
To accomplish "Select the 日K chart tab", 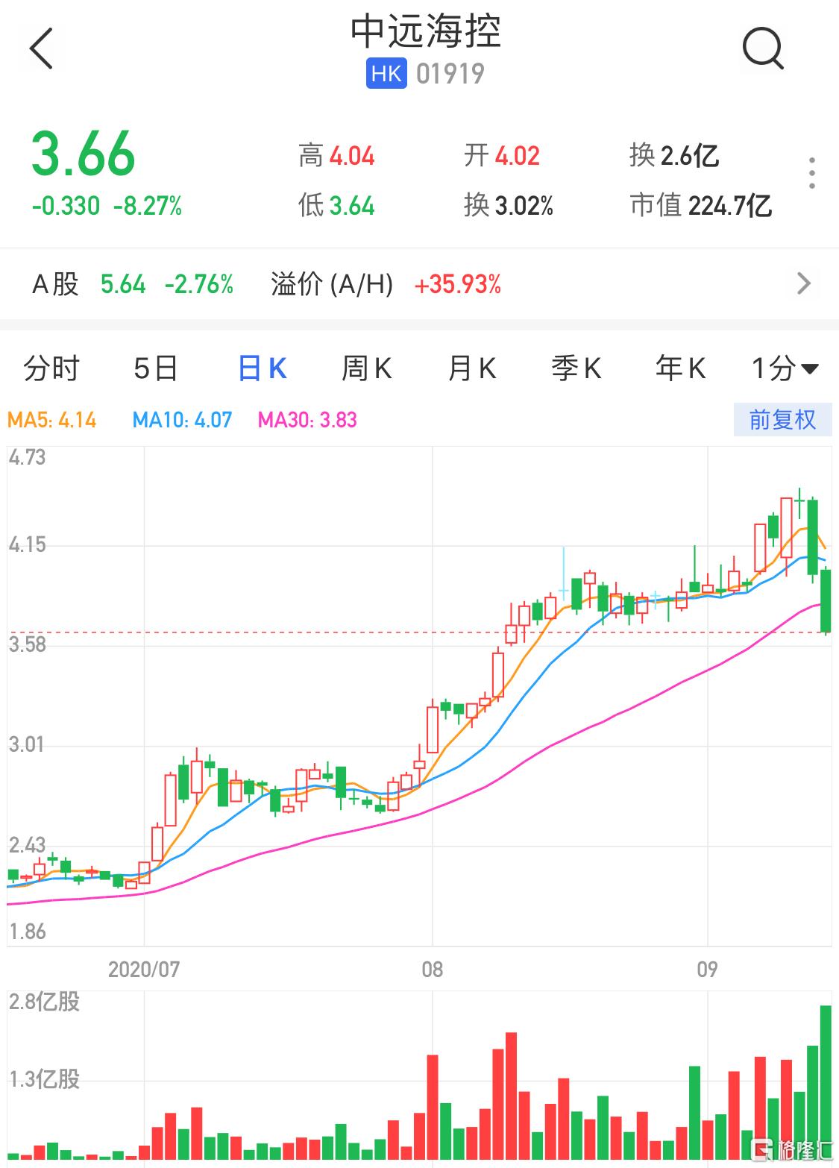I will tap(263, 368).
